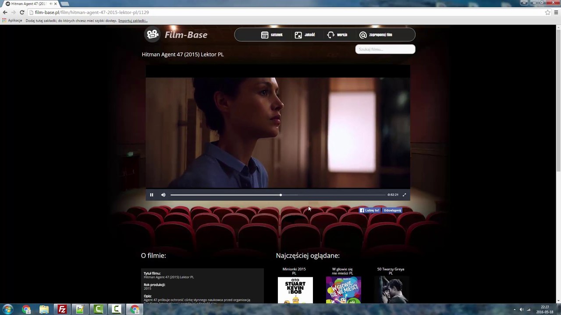Open first Chrome icon in the taskbar

[26, 309]
